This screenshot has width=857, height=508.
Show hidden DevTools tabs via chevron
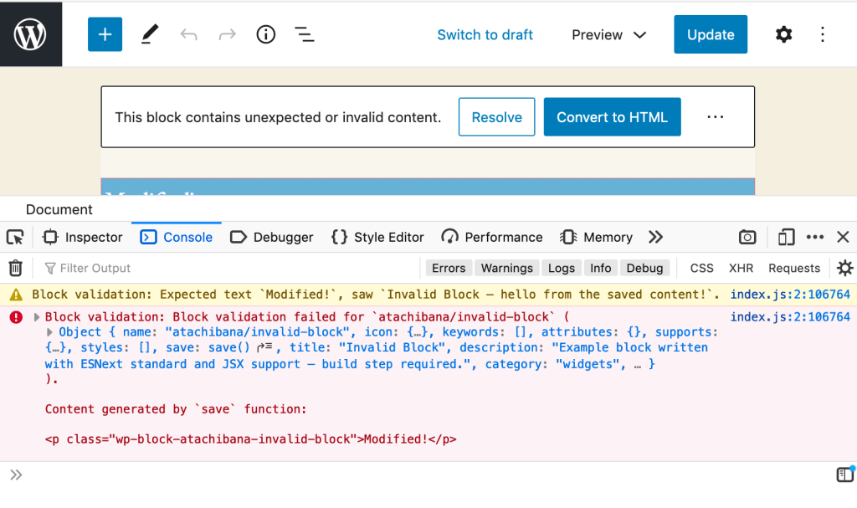tap(656, 237)
